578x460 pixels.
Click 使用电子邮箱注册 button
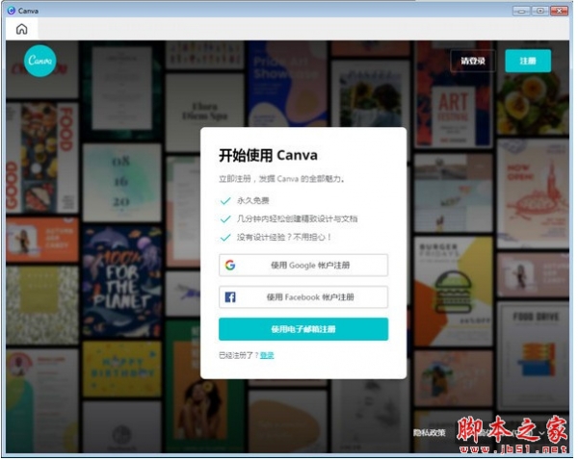click(x=303, y=329)
